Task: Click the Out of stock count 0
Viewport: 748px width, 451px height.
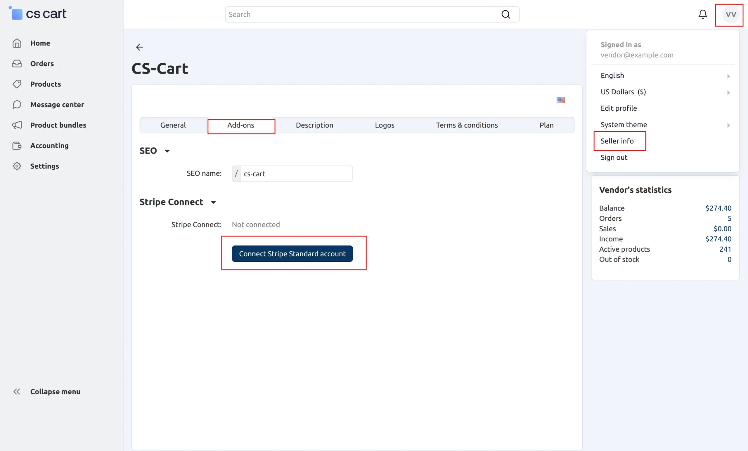Action: click(x=729, y=260)
